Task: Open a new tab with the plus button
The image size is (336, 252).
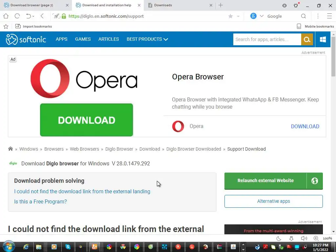Action: point(221,5)
